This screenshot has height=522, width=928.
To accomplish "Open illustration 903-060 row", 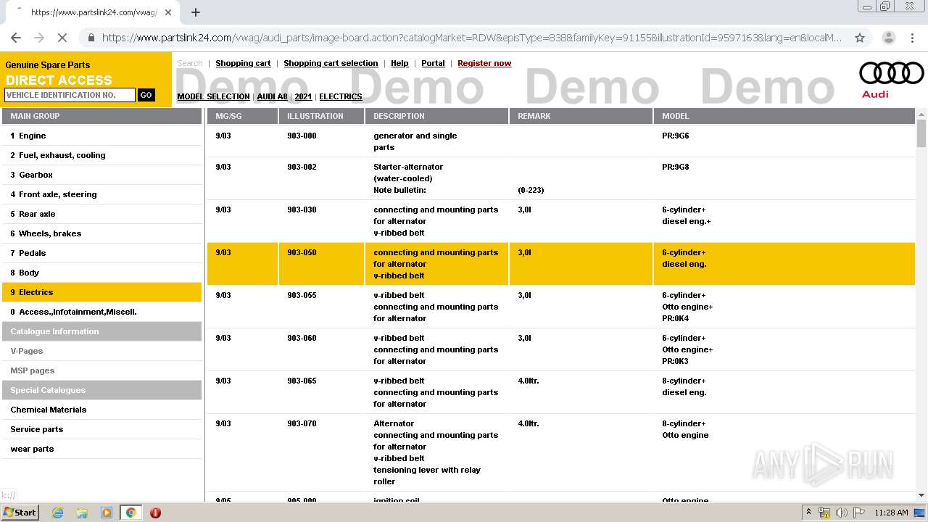I will [560, 349].
